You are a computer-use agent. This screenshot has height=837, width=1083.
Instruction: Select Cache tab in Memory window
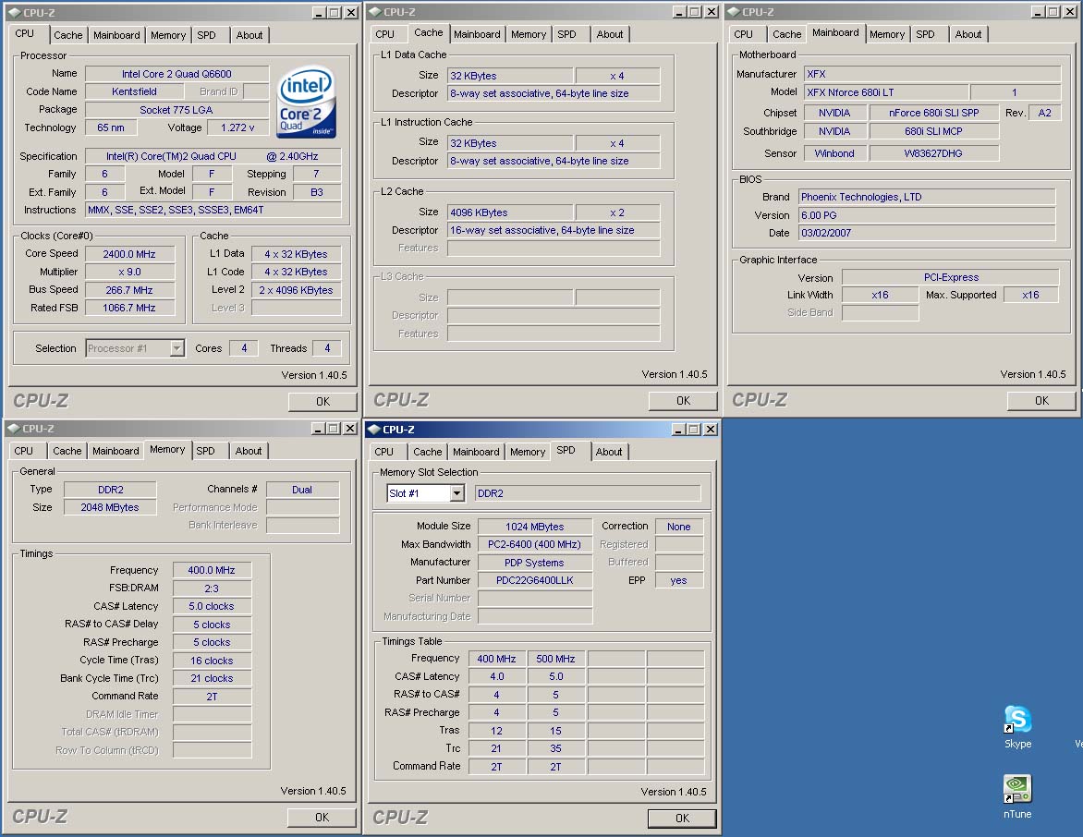67,451
